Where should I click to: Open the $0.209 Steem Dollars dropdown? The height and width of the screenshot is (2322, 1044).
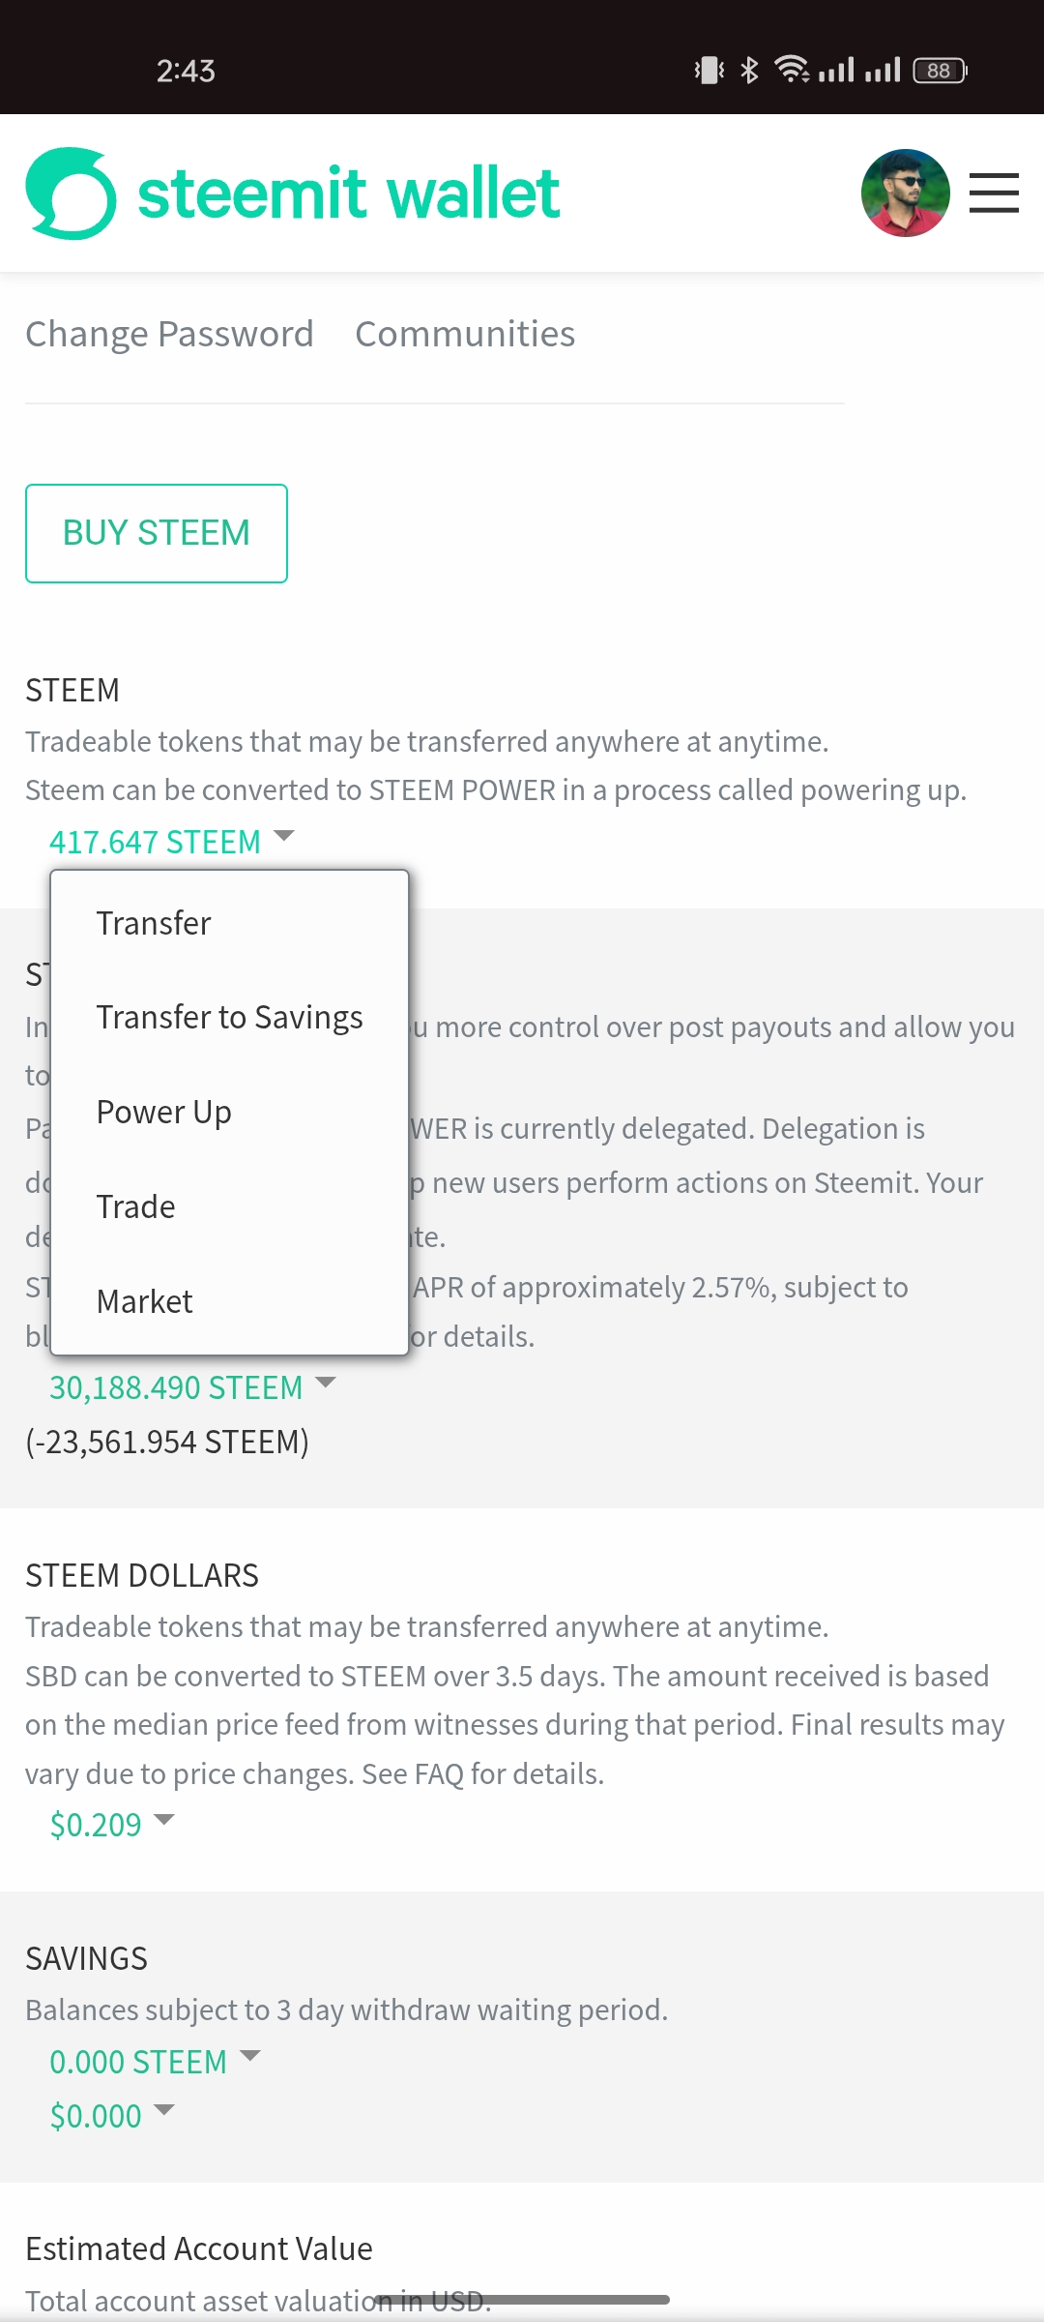tap(111, 1825)
